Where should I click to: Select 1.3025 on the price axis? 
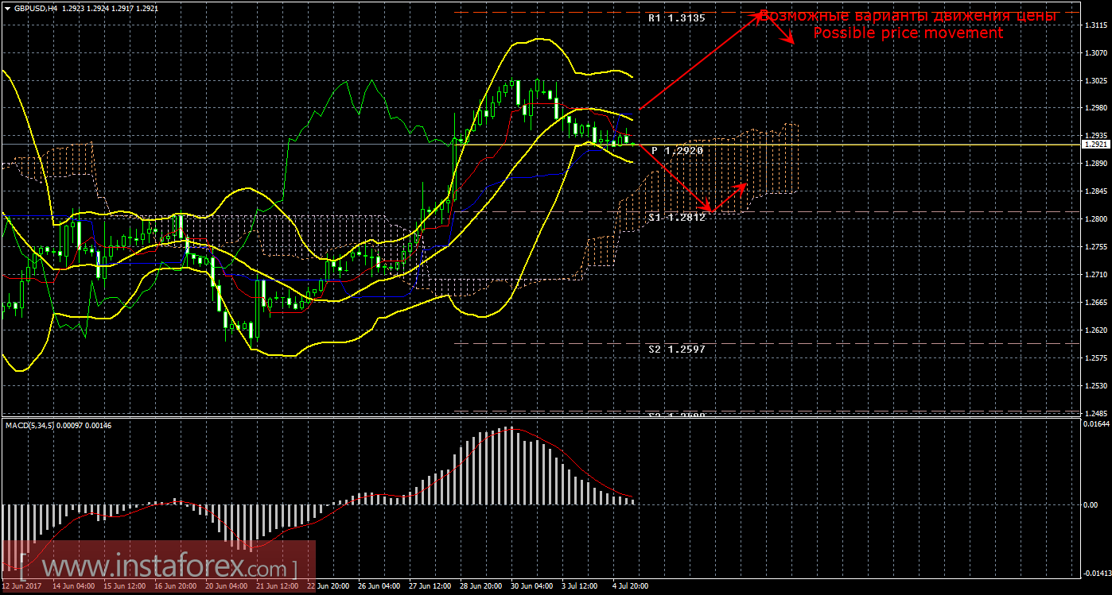point(1096,81)
